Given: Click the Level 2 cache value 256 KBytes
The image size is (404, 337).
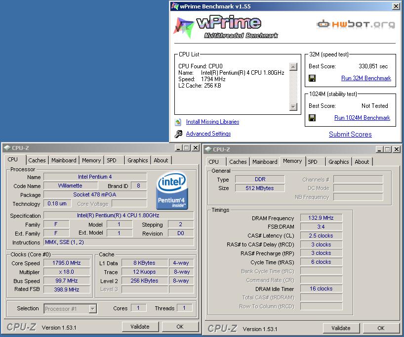Looking at the screenshot, I should (144, 281).
